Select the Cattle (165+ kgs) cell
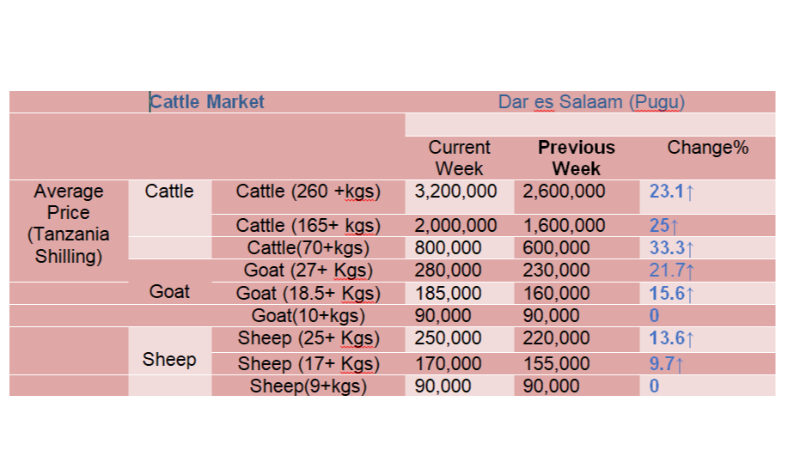Screen dimensions: 800x450 click(x=308, y=225)
